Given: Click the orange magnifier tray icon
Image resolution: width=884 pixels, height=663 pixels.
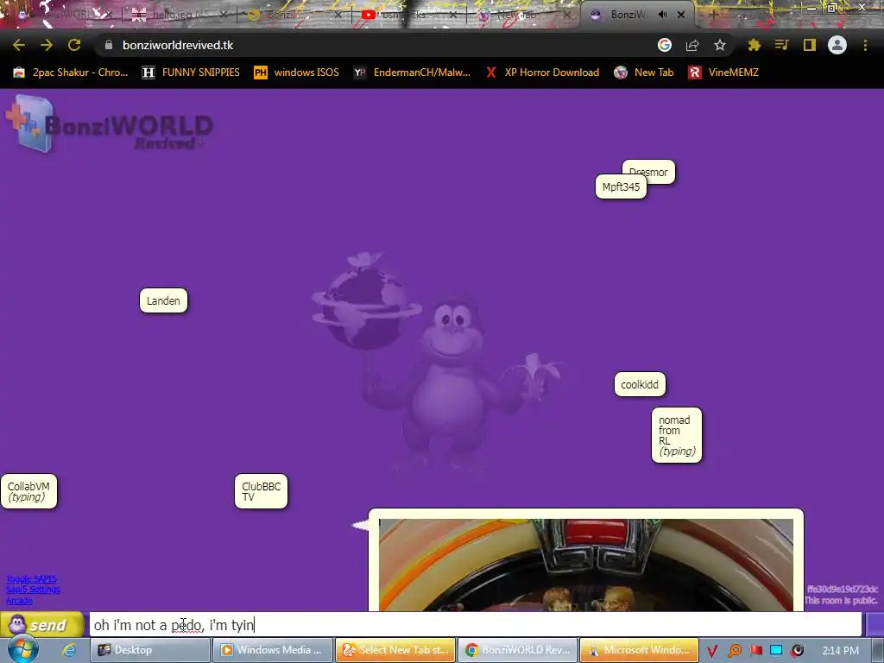Looking at the screenshot, I should [x=735, y=651].
